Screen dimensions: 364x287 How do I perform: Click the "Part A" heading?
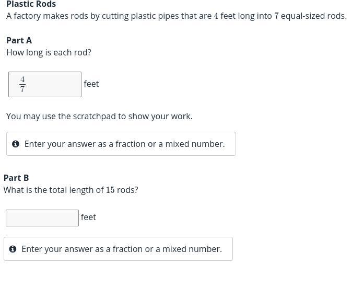click(x=19, y=40)
